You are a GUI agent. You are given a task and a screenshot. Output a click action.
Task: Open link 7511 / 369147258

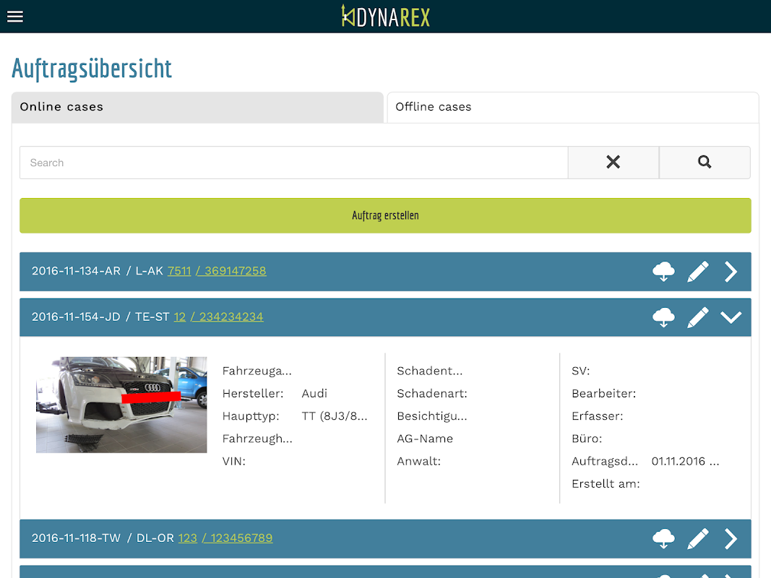point(217,271)
